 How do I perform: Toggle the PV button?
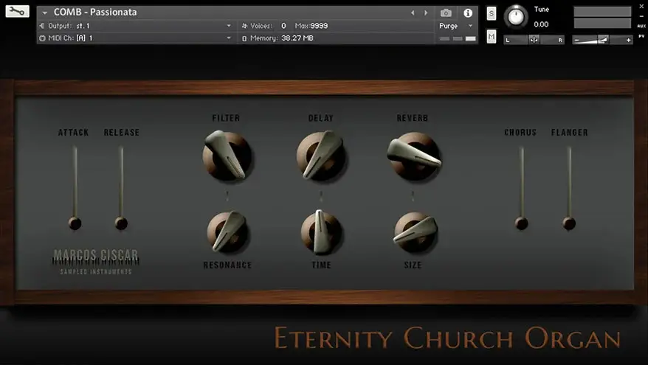641,36
